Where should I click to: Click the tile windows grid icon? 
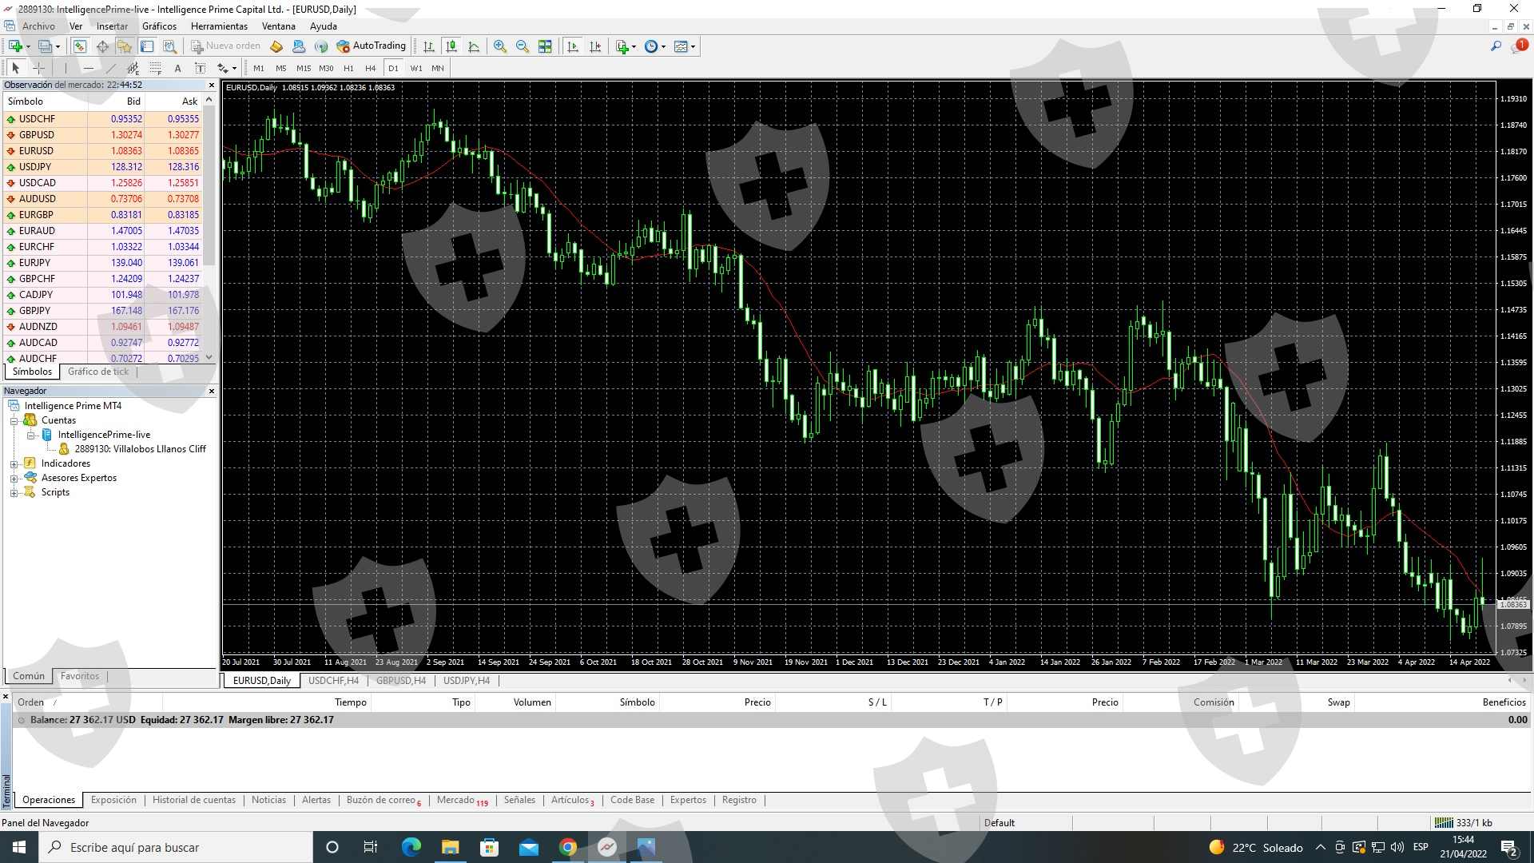tap(545, 46)
